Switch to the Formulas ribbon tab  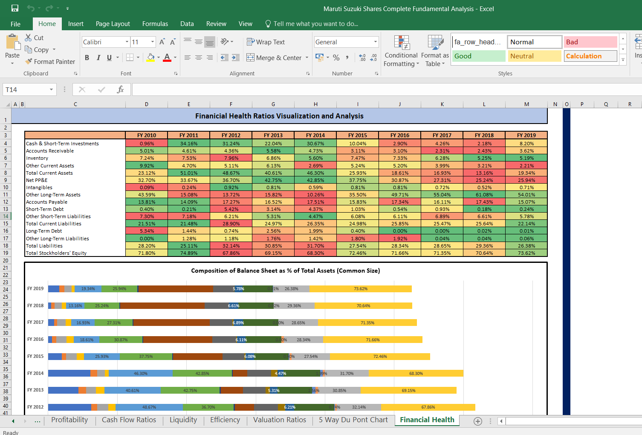tap(155, 24)
